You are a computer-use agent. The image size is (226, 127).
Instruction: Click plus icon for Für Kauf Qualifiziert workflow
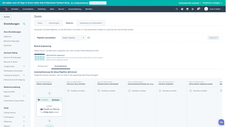(68, 91)
